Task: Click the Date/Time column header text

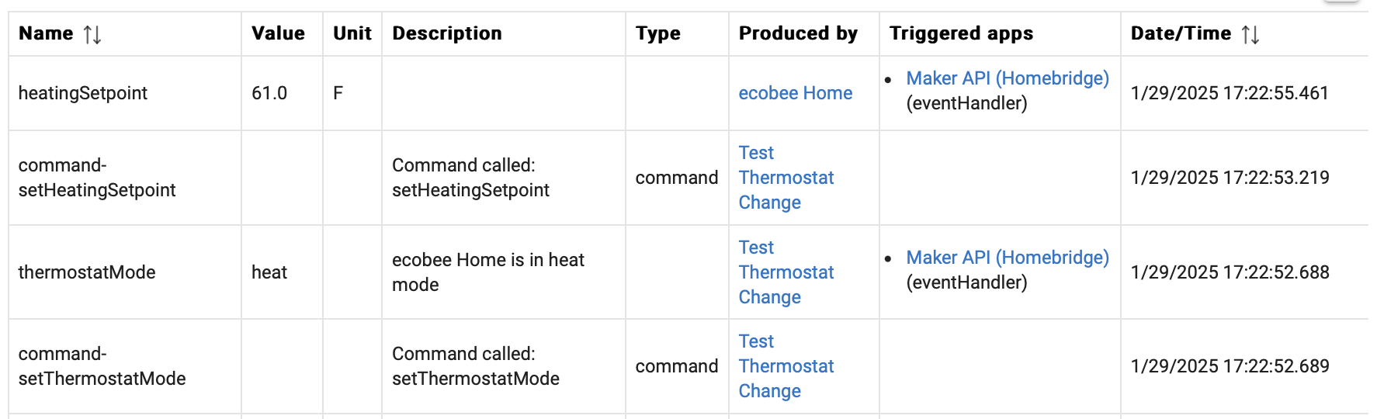Action: 1181,33
